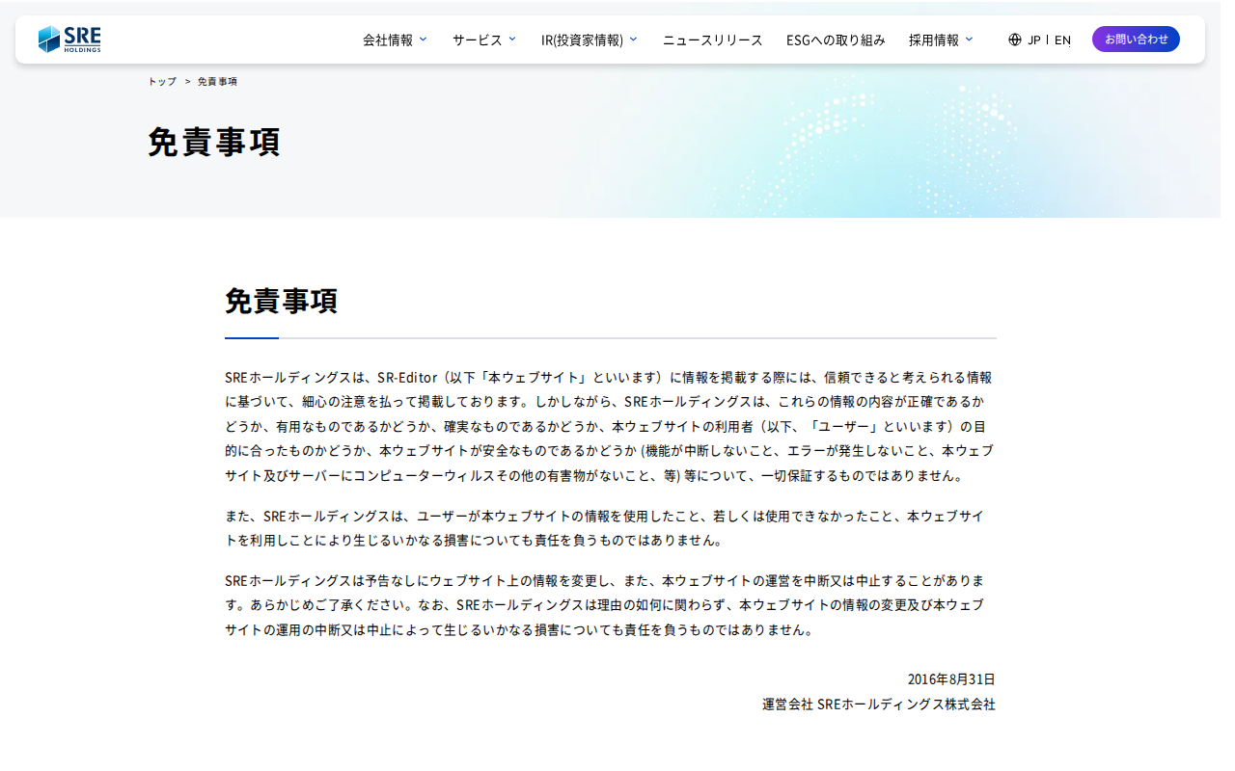Viewport: 1235px width, 771px height.
Task: Open the IR(投資家情報) menu
Action: [x=582, y=40]
